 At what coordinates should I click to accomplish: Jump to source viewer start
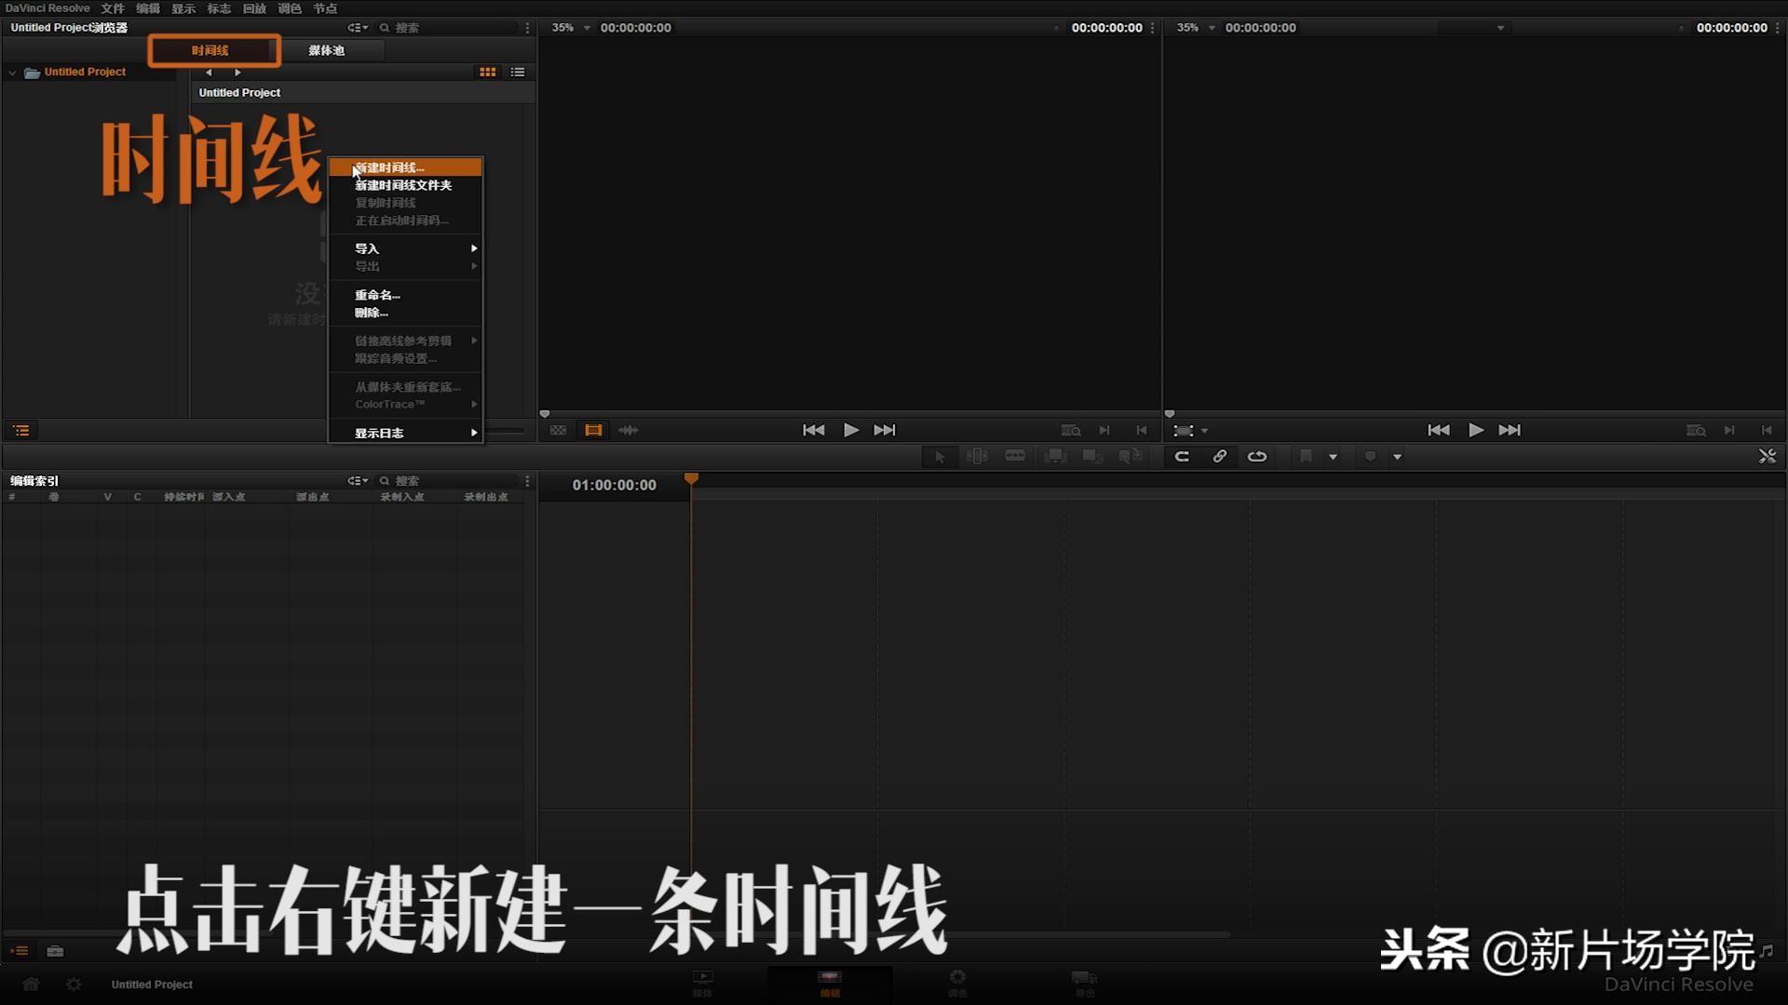click(x=813, y=430)
